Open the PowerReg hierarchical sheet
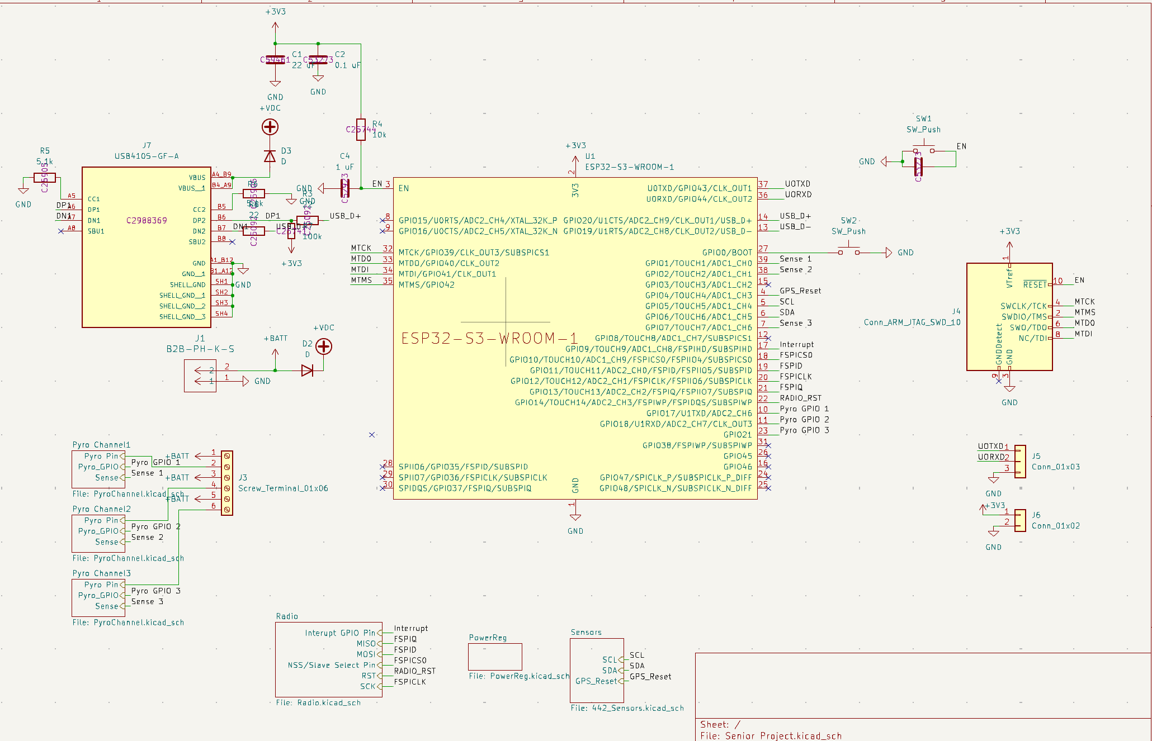 coord(495,657)
